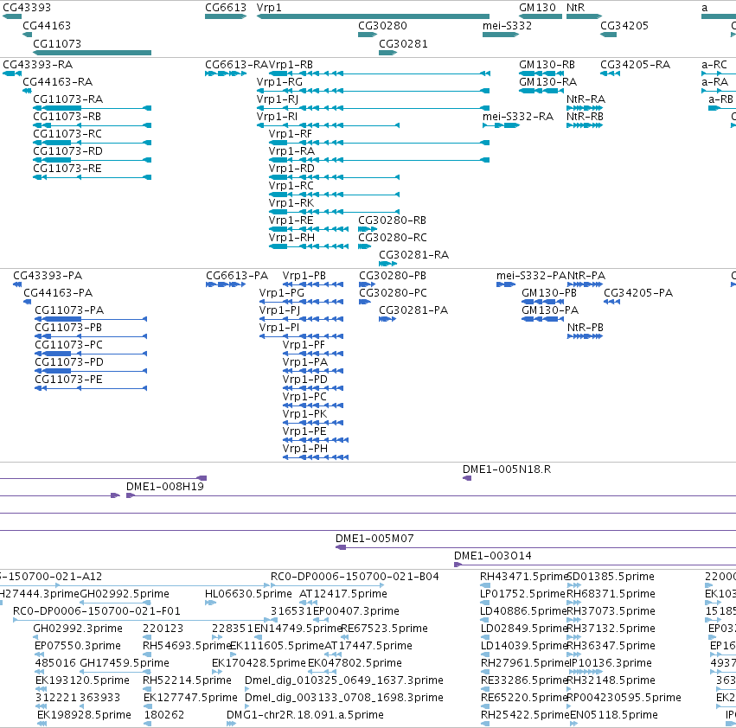Select transcript label 'Vrp1-RH'
The image size is (736, 728).
tap(291, 238)
